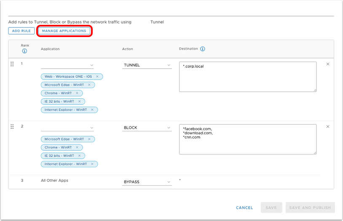Open the Application dropdown in rule 1
This screenshot has width=343, height=221.
pos(67,65)
